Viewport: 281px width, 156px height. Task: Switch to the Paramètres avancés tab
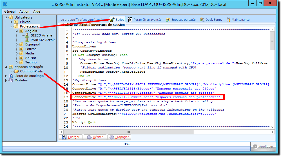(x=145, y=20)
